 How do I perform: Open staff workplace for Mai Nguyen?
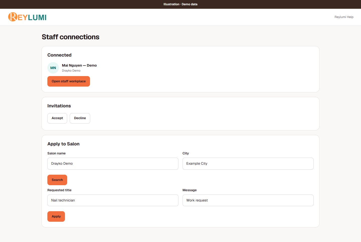69,81
